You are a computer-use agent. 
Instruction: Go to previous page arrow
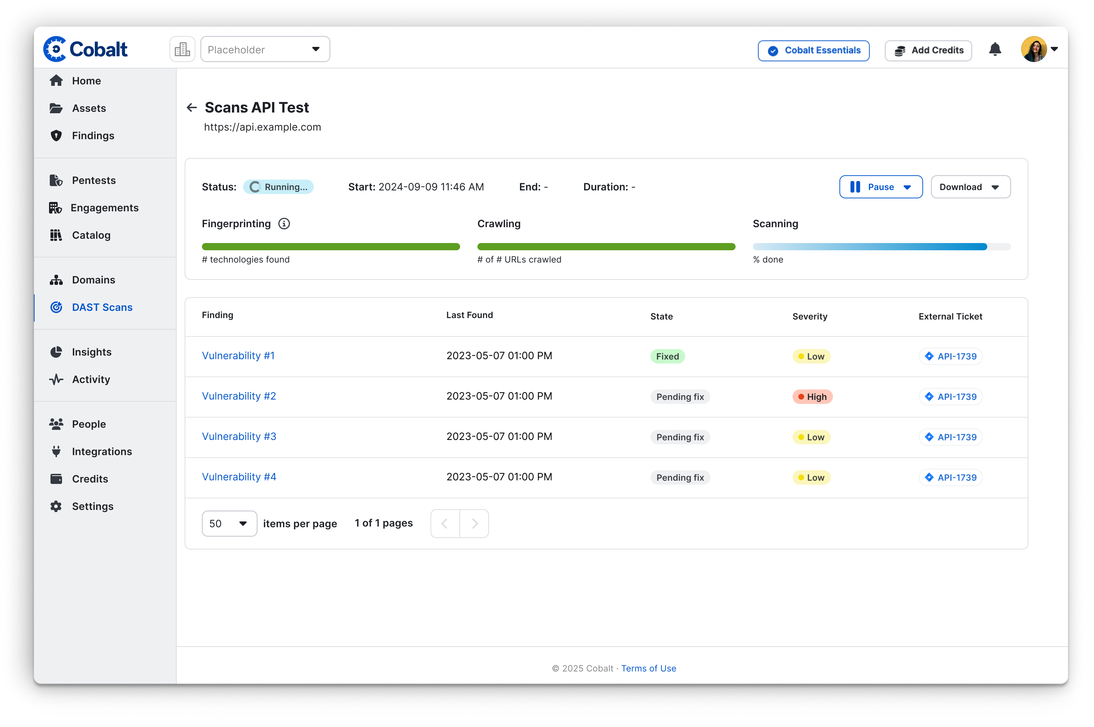(445, 524)
